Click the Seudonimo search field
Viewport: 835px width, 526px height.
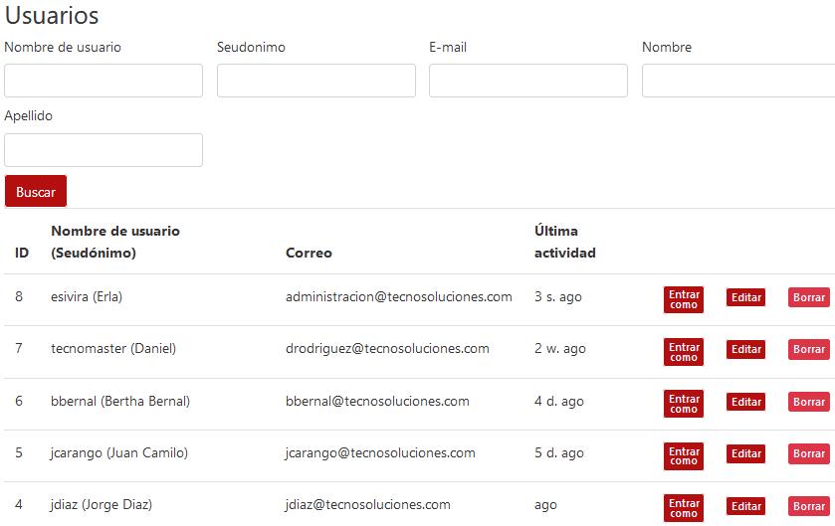[x=316, y=81]
